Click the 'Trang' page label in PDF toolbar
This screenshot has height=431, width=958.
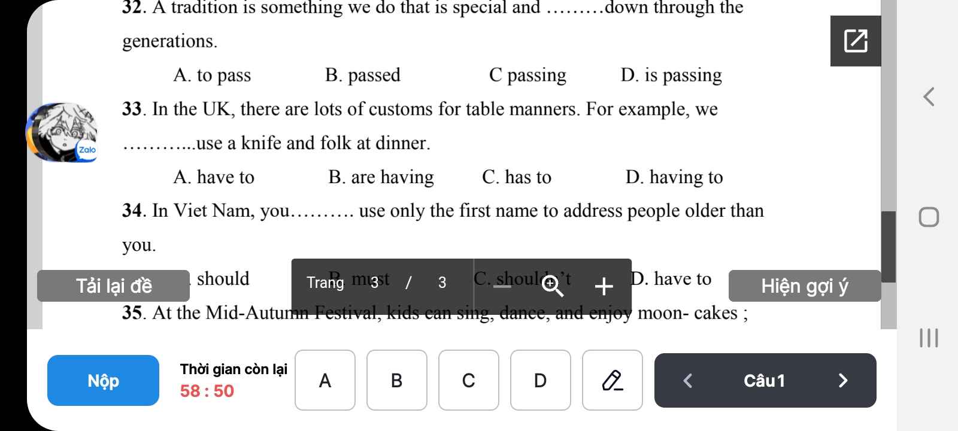click(325, 283)
